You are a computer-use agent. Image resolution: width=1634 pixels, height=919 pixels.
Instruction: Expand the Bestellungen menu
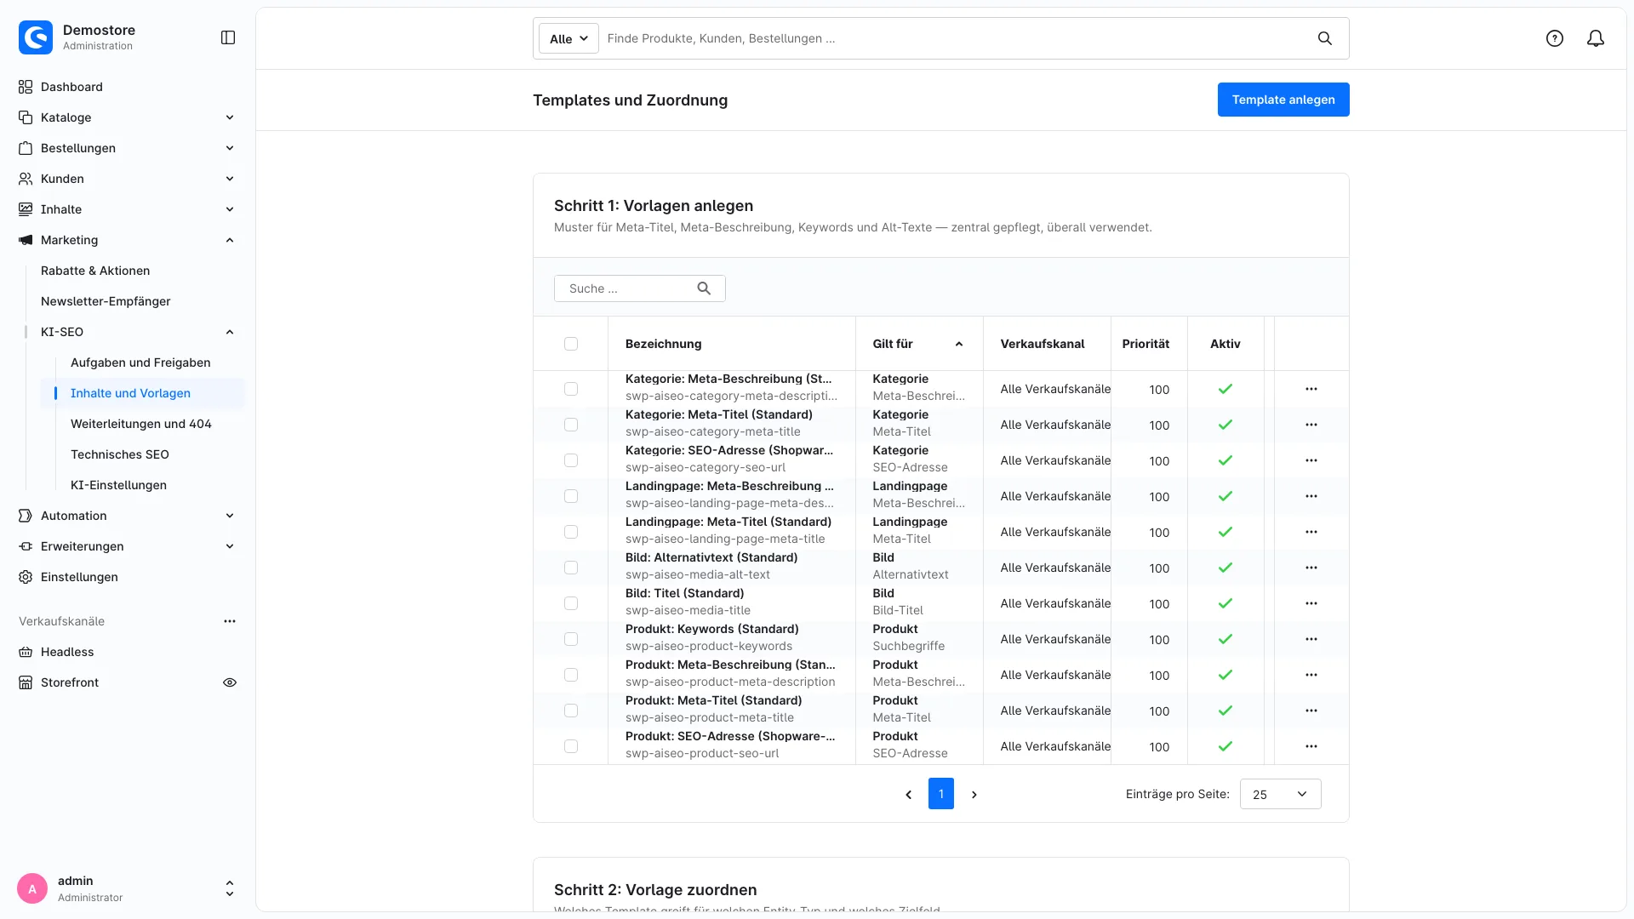230,148
